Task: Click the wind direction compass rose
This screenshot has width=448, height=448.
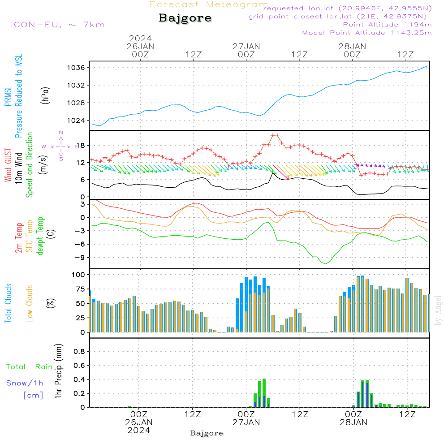Action: tap(60, 146)
